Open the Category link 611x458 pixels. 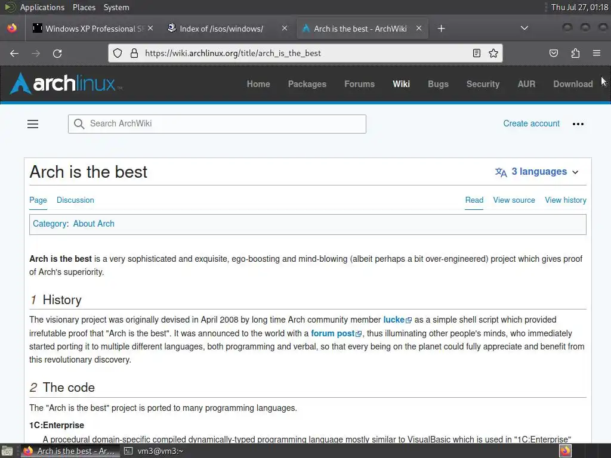(x=50, y=224)
